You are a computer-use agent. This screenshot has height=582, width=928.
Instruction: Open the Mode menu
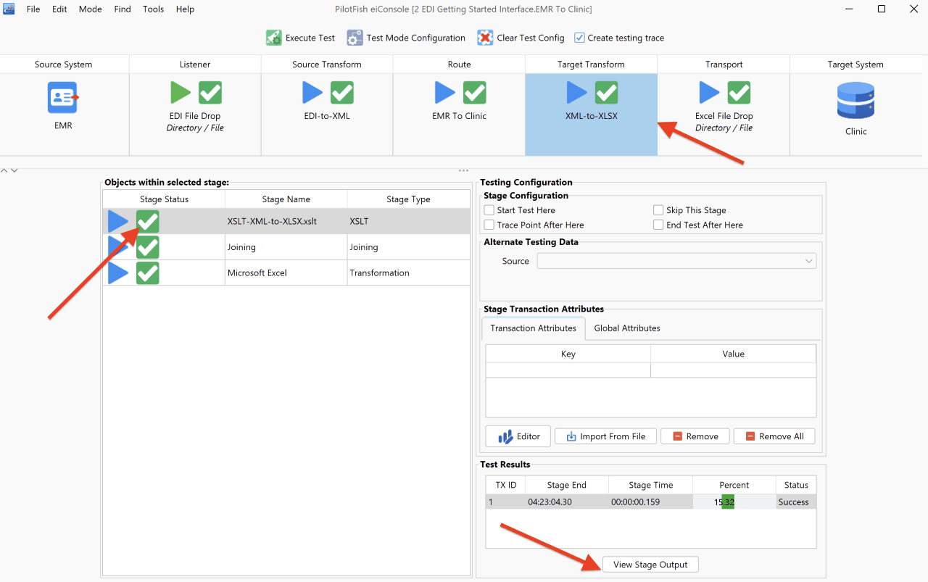(x=90, y=9)
